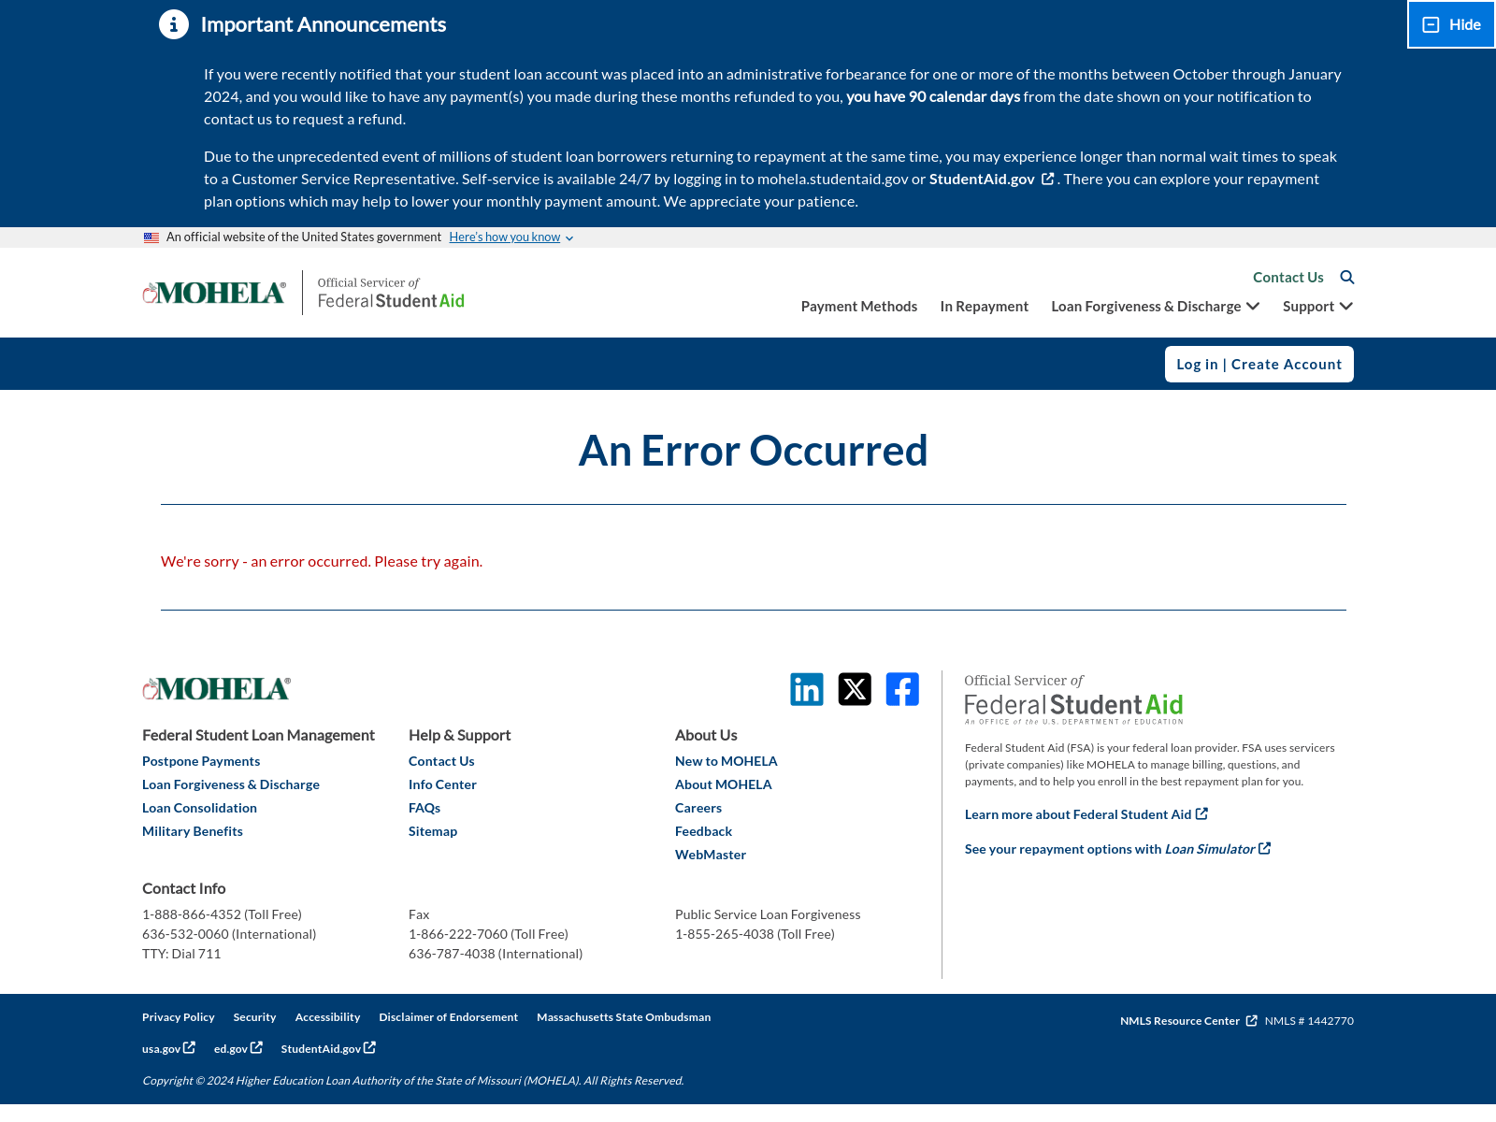
Task: Open Loan Consolidation link
Action: (199, 808)
